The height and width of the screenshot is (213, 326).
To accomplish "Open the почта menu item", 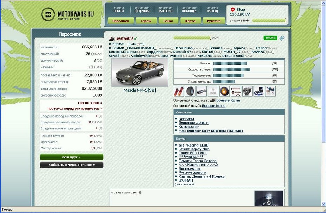I will coord(118,11).
